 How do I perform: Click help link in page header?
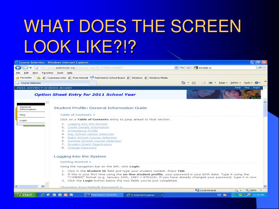coord(238,87)
